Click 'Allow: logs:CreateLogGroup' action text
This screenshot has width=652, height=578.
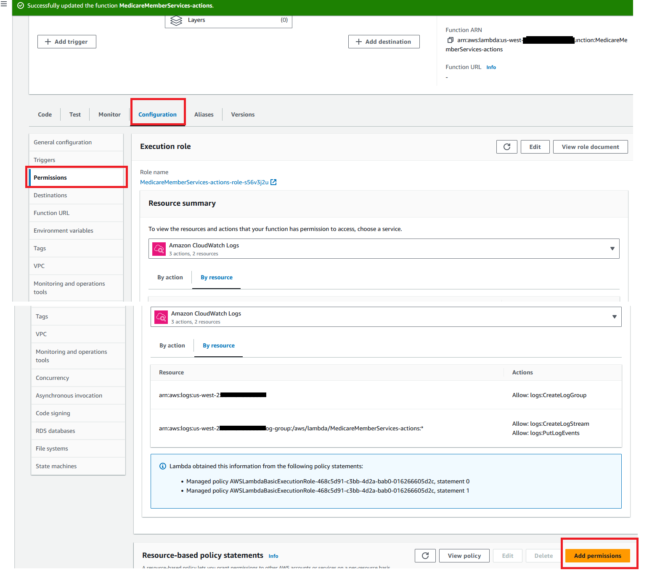549,395
